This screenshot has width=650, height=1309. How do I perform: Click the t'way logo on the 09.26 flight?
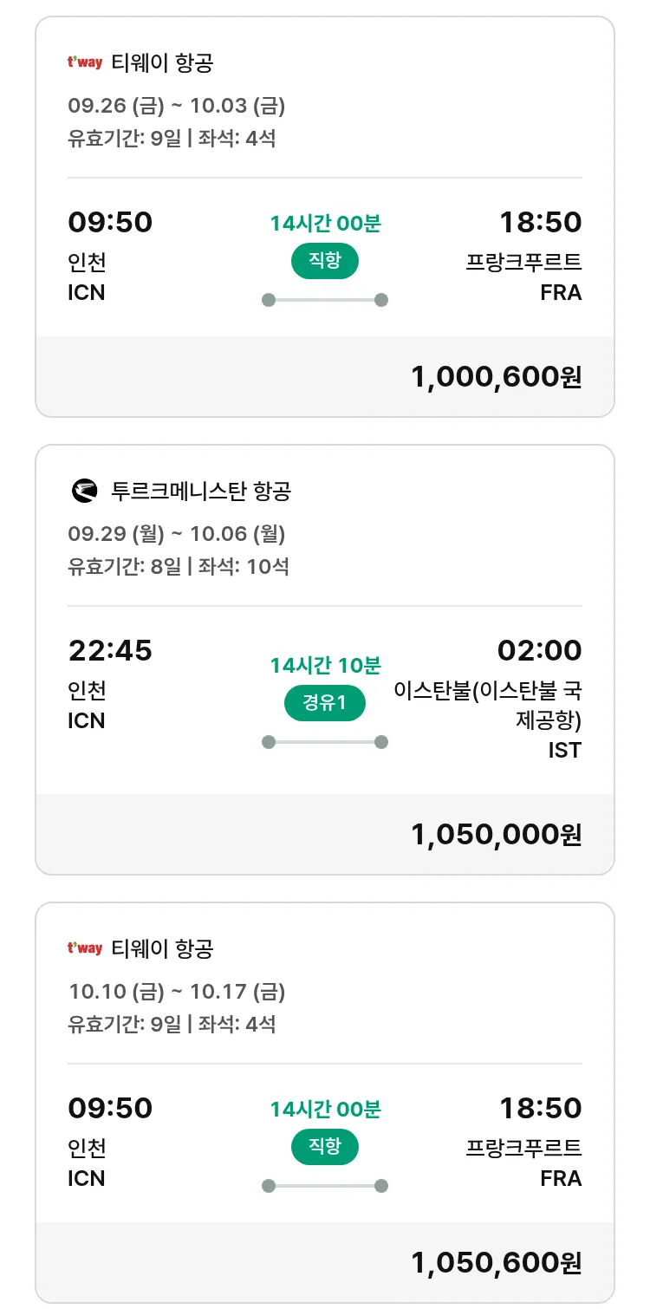[85, 62]
